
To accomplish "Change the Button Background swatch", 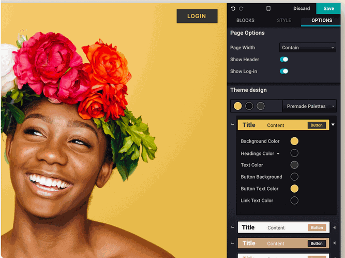I will (294, 177).
